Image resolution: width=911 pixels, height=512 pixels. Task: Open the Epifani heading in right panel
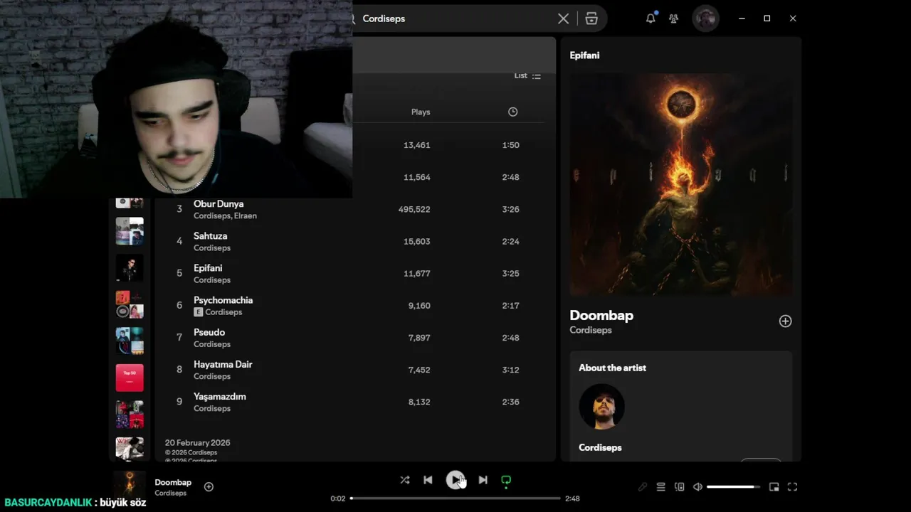coord(584,55)
